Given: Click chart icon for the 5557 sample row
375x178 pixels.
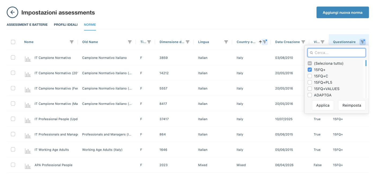Looking at the screenshot, I should [x=28, y=90].
